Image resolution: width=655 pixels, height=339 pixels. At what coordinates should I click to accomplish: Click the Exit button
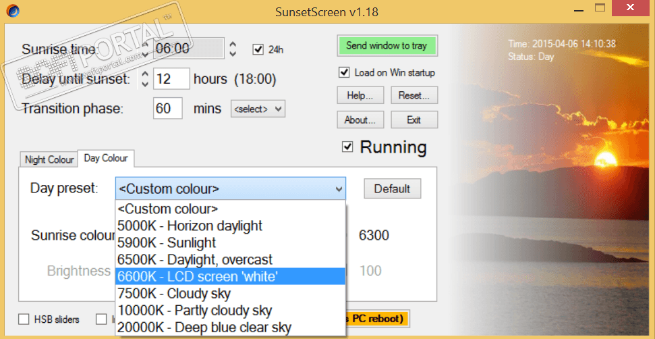click(414, 120)
